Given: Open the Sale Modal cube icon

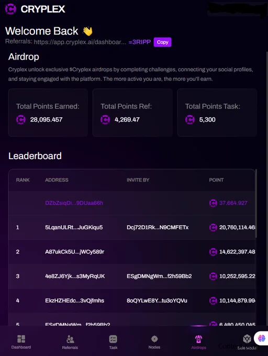Looking at the screenshot, I should tap(247, 339).
